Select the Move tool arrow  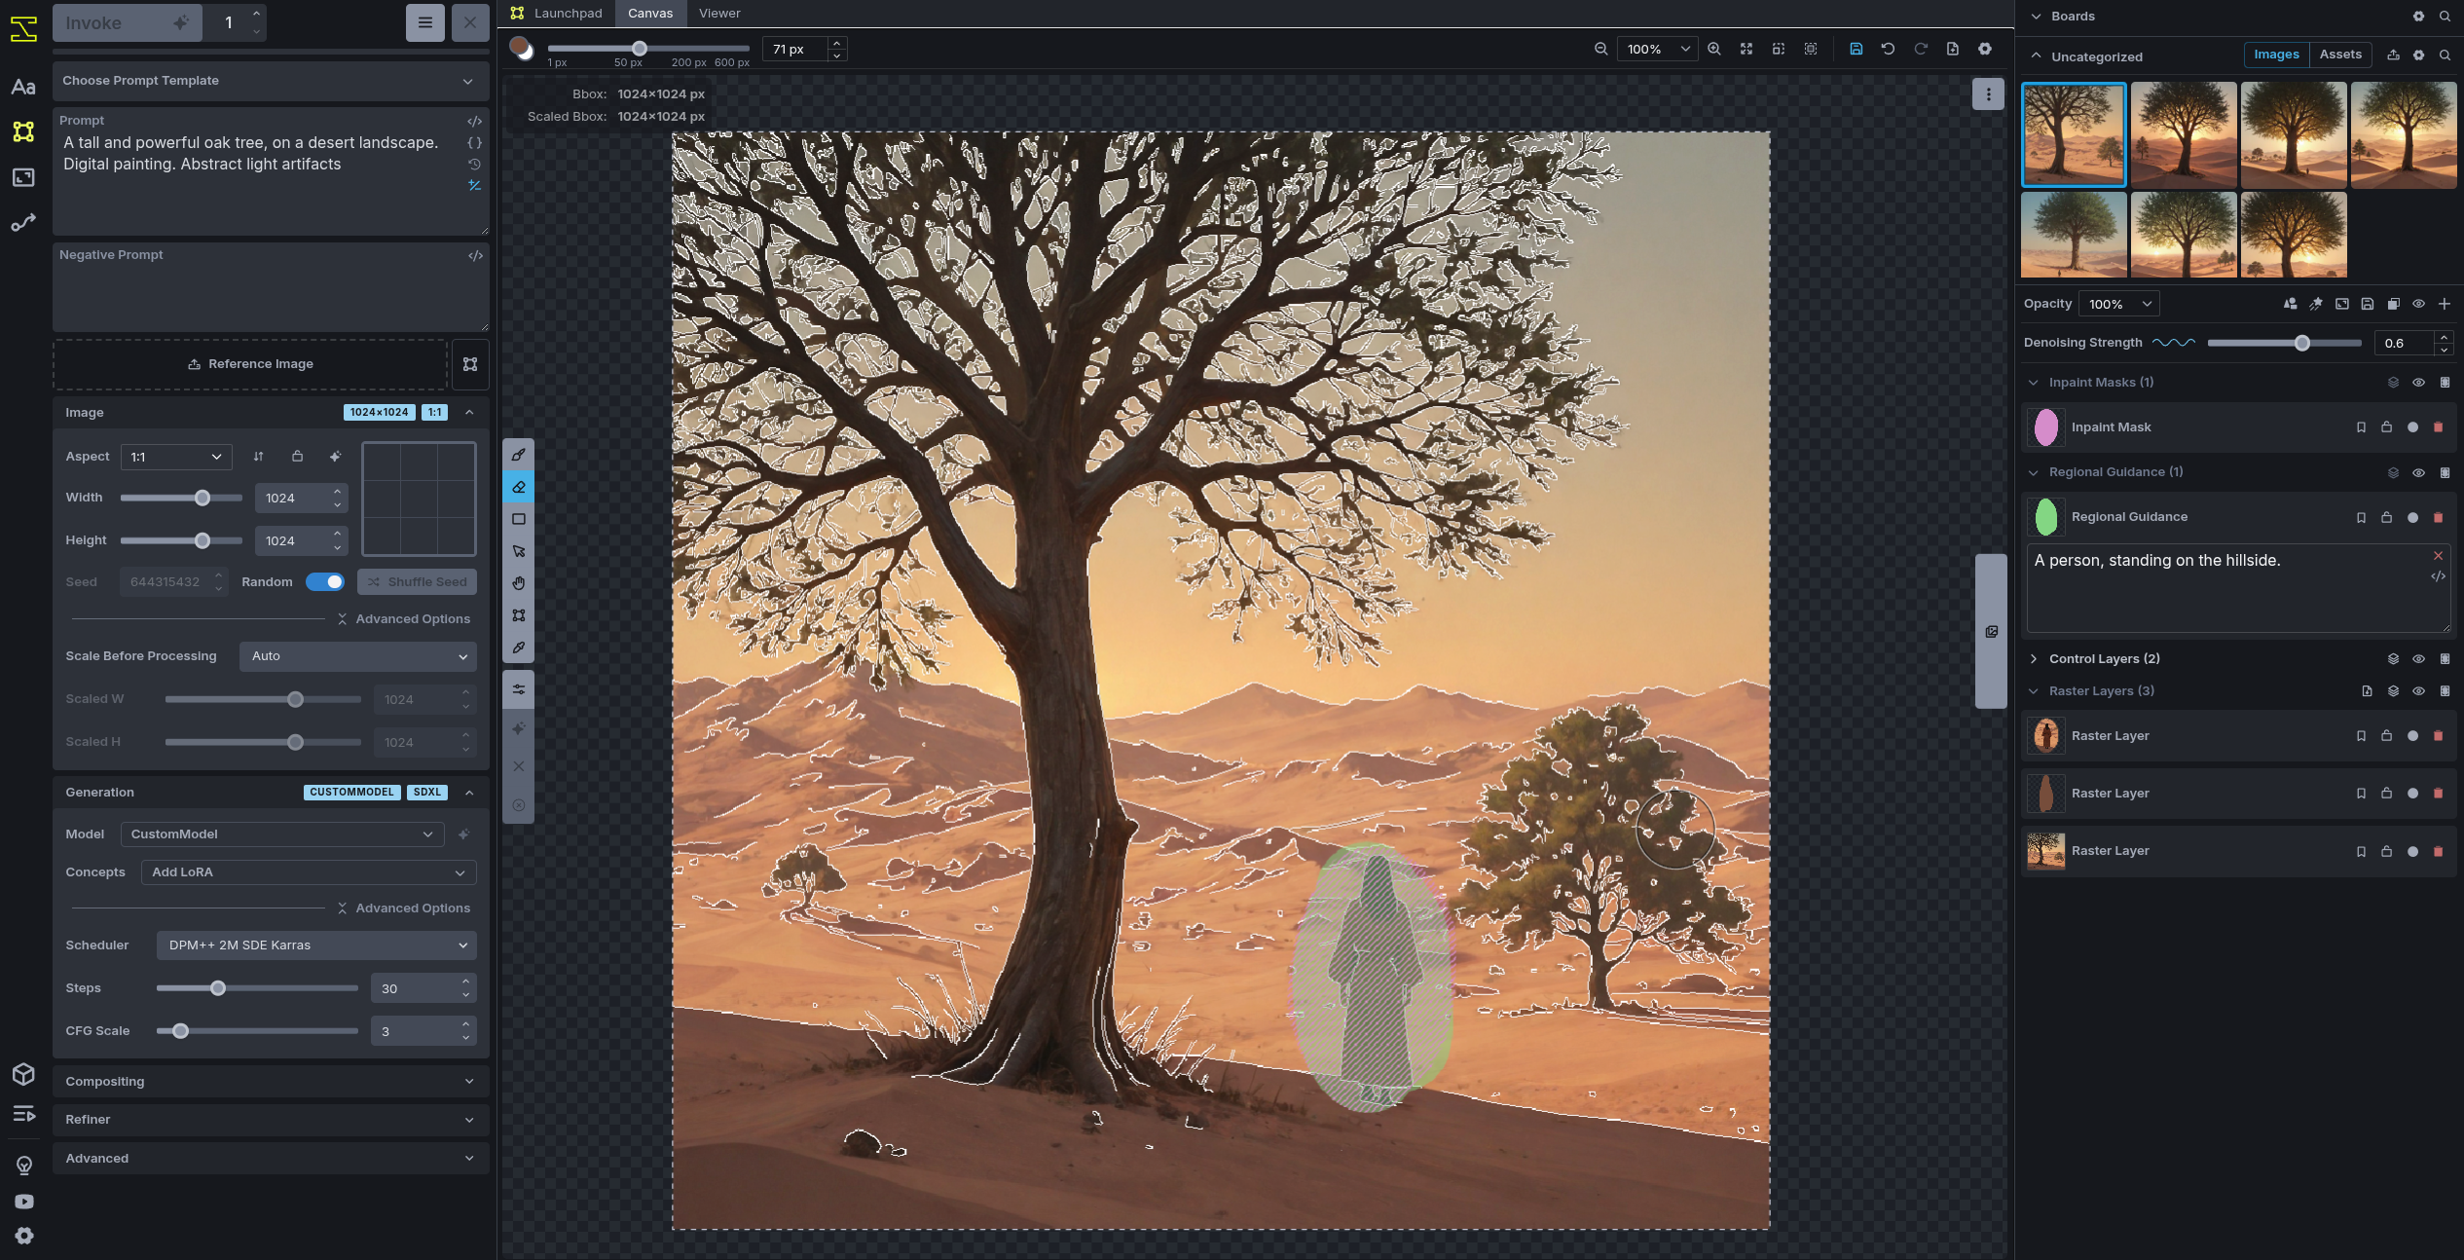click(519, 551)
